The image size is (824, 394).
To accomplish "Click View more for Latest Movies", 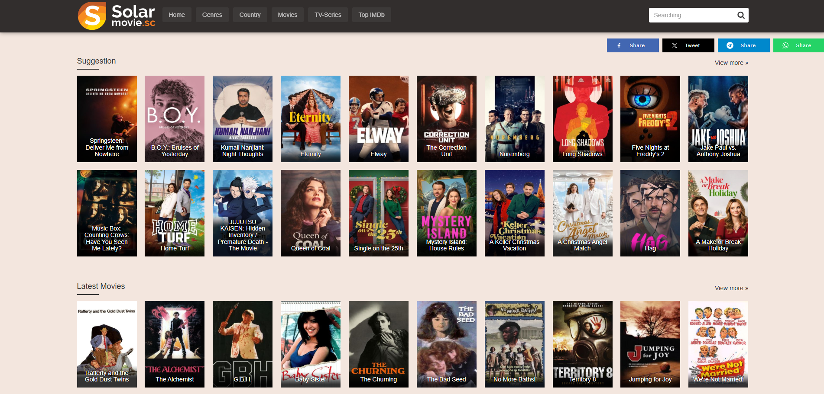I will [x=731, y=288].
